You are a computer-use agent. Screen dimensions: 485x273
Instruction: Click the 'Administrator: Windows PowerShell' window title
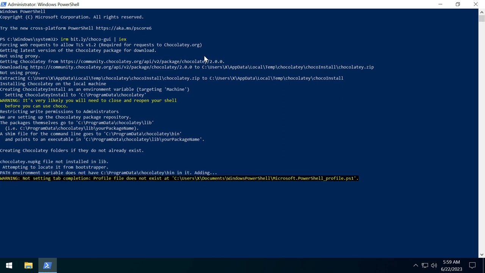(x=44, y=5)
